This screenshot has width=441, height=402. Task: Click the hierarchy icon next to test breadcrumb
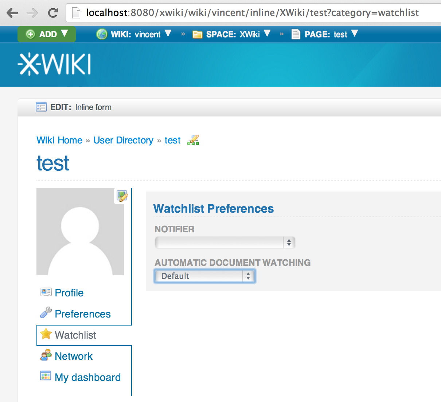tap(193, 140)
